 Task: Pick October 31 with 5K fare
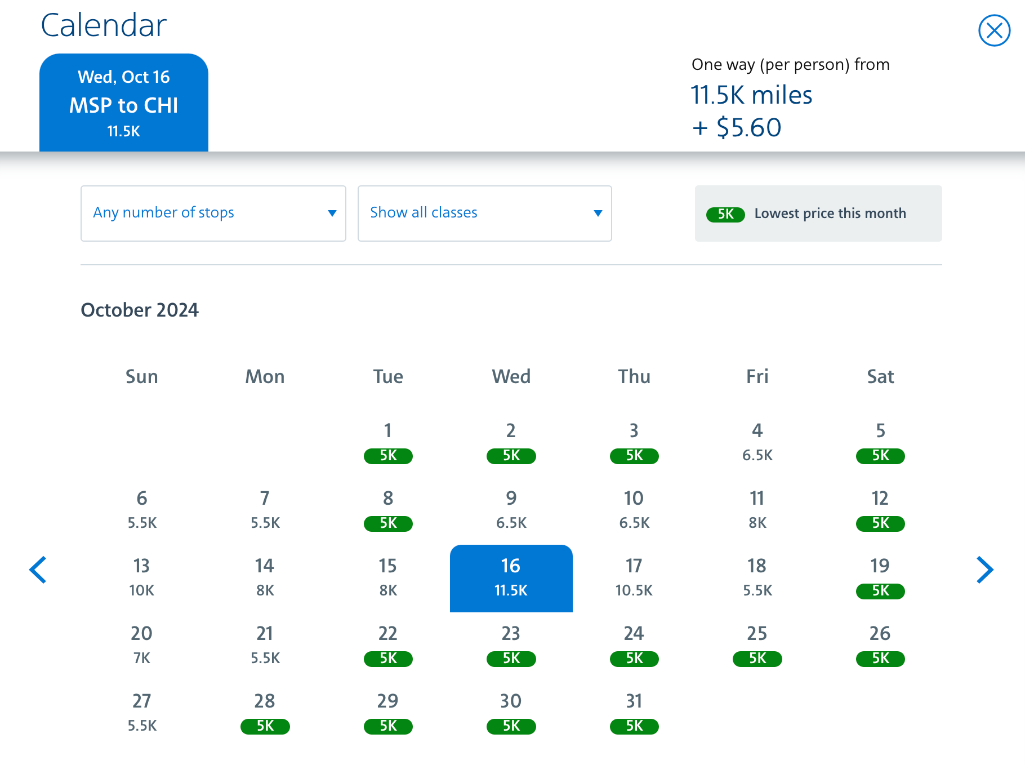pos(634,713)
